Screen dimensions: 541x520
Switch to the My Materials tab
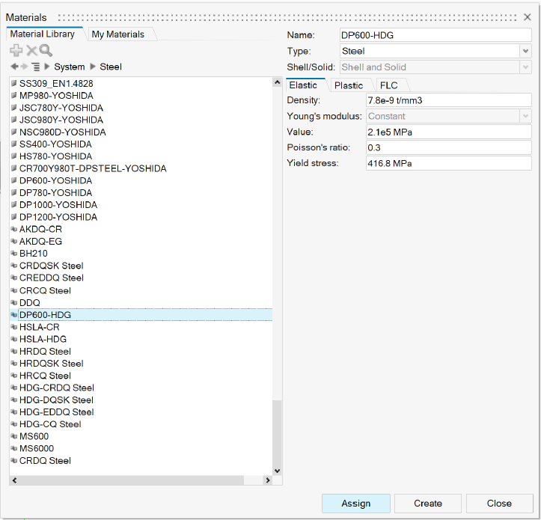point(118,34)
